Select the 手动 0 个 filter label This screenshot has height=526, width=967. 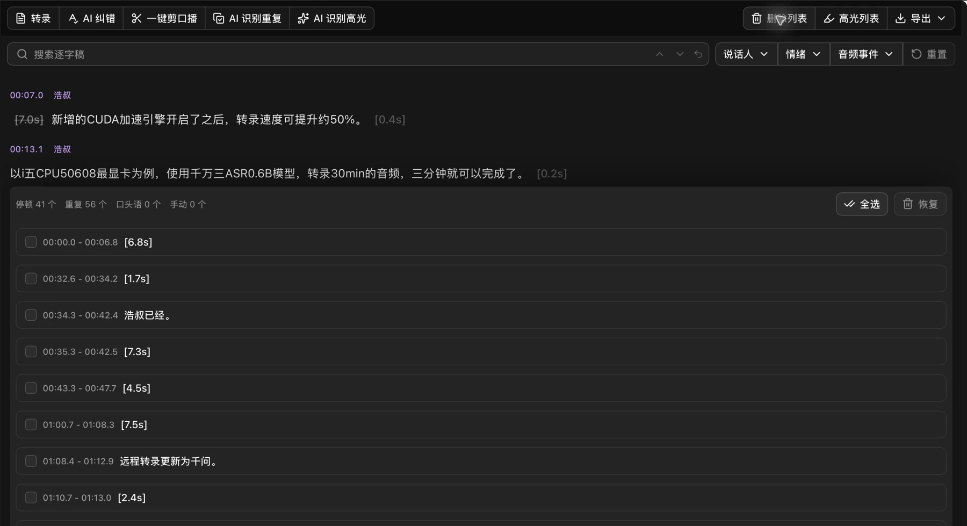(x=188, y=205)
